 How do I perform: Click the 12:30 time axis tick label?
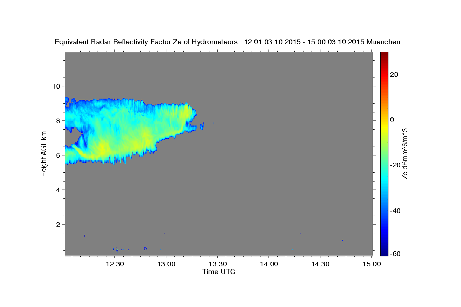[115, 264]
